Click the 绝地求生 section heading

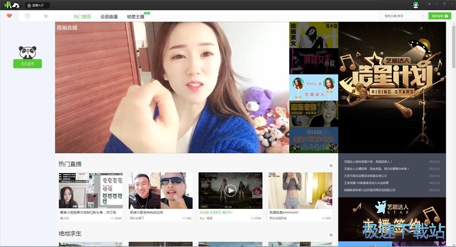pos(70,234)
